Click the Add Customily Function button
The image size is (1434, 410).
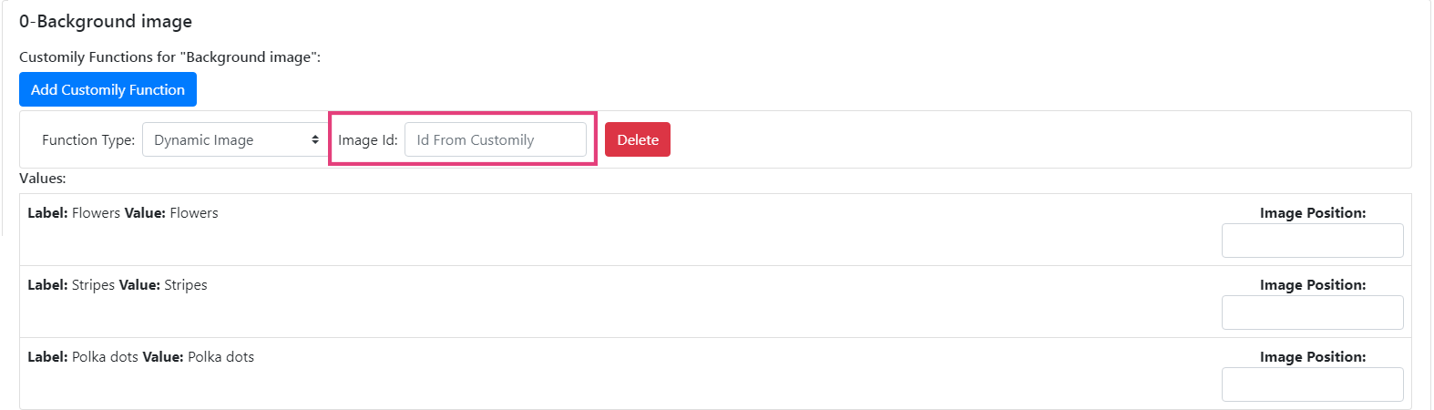[x=108, y=89]
